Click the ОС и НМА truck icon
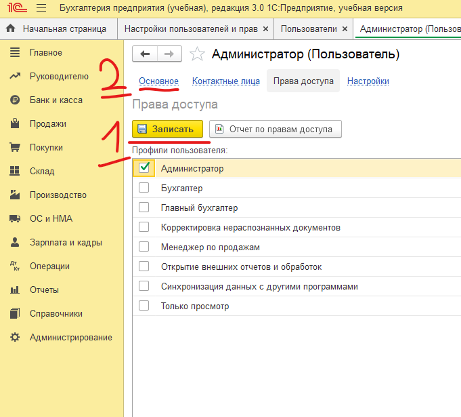 15,218
